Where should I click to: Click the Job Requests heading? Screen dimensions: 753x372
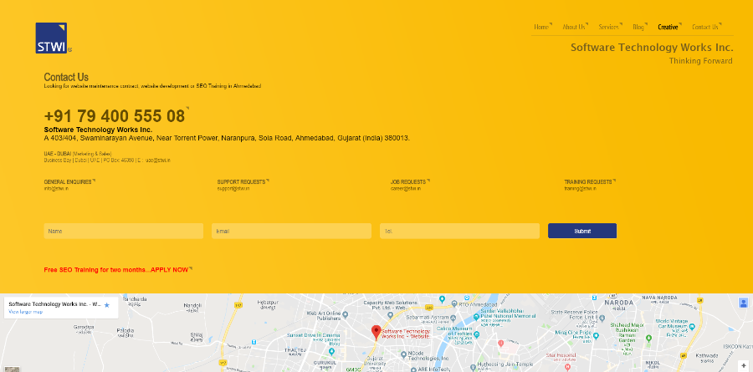(x=408, y=182)
